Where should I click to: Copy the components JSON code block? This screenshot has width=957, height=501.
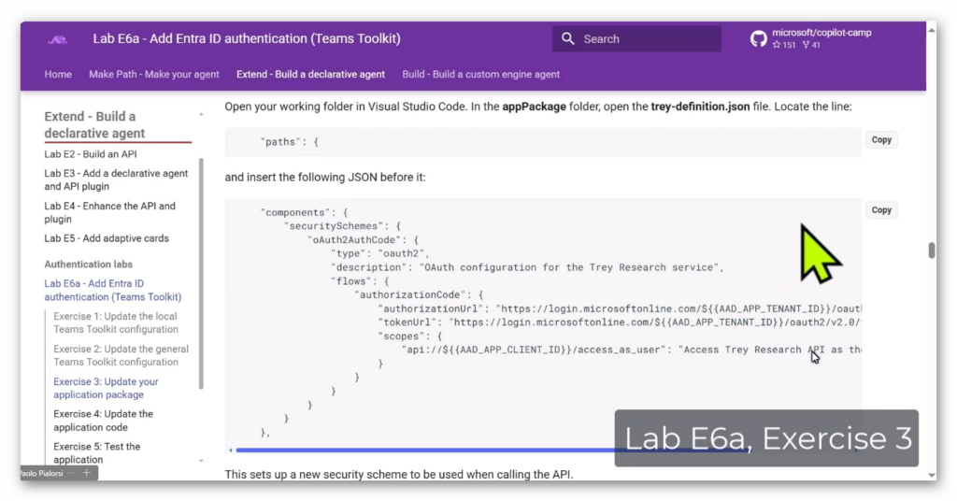(881, 210)
